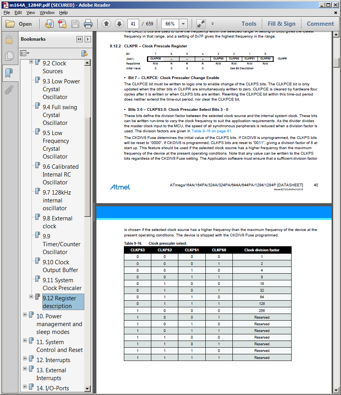Open the Attachments paperclip panel
This screenshot has width=341, height=395.
pos(9,90)
